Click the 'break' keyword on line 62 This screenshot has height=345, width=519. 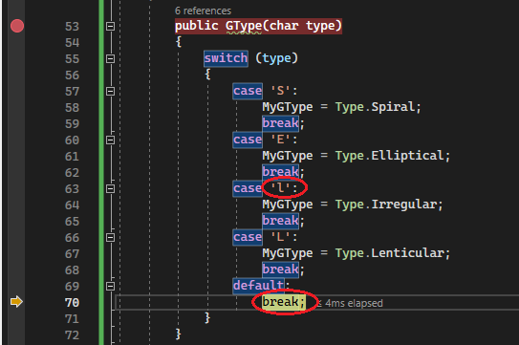tap(281, 172)
